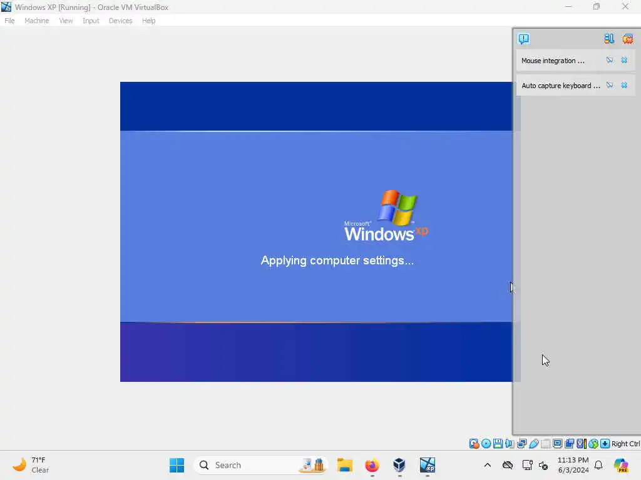The image size is (641, 480).
Task: Open the Copilot preview icon
Action: [x=621, y=465]
